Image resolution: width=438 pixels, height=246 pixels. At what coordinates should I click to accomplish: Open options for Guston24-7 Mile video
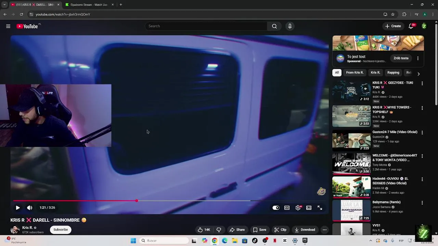coord(422,133)
